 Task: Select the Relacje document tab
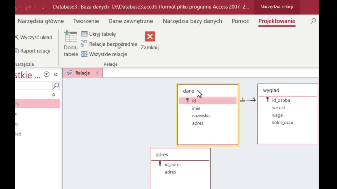point(82,73)
